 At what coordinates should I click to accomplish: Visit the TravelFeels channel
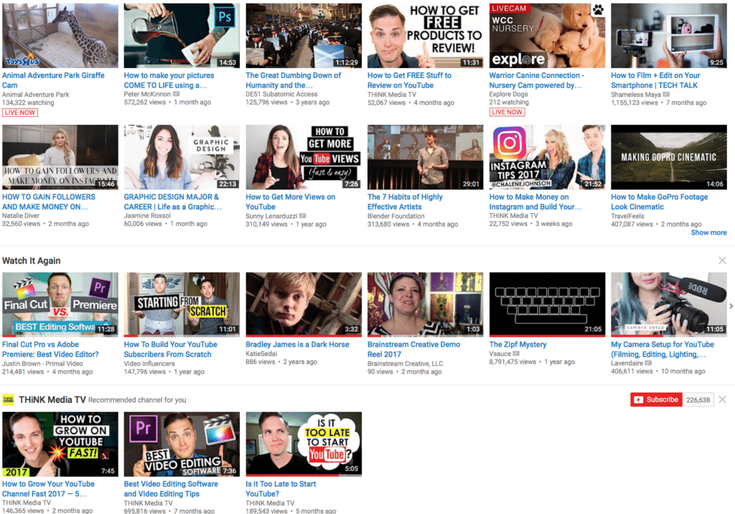(x=627, y=216)
